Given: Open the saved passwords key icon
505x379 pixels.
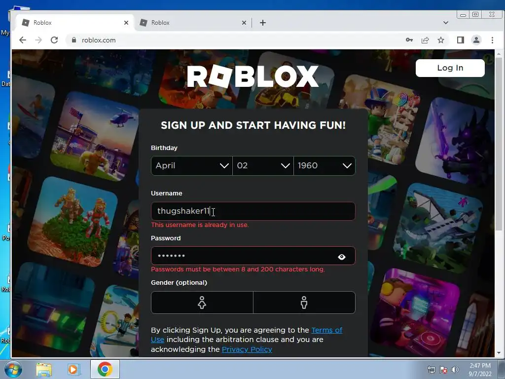Looking at the screenshot, I should 409,40.
